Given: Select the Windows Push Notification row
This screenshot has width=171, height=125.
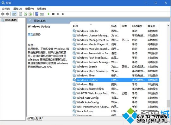Looking at the screenshot, I should [116, 58].
